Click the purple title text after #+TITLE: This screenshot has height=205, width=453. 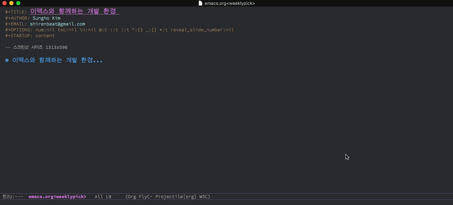click(73, 11)
